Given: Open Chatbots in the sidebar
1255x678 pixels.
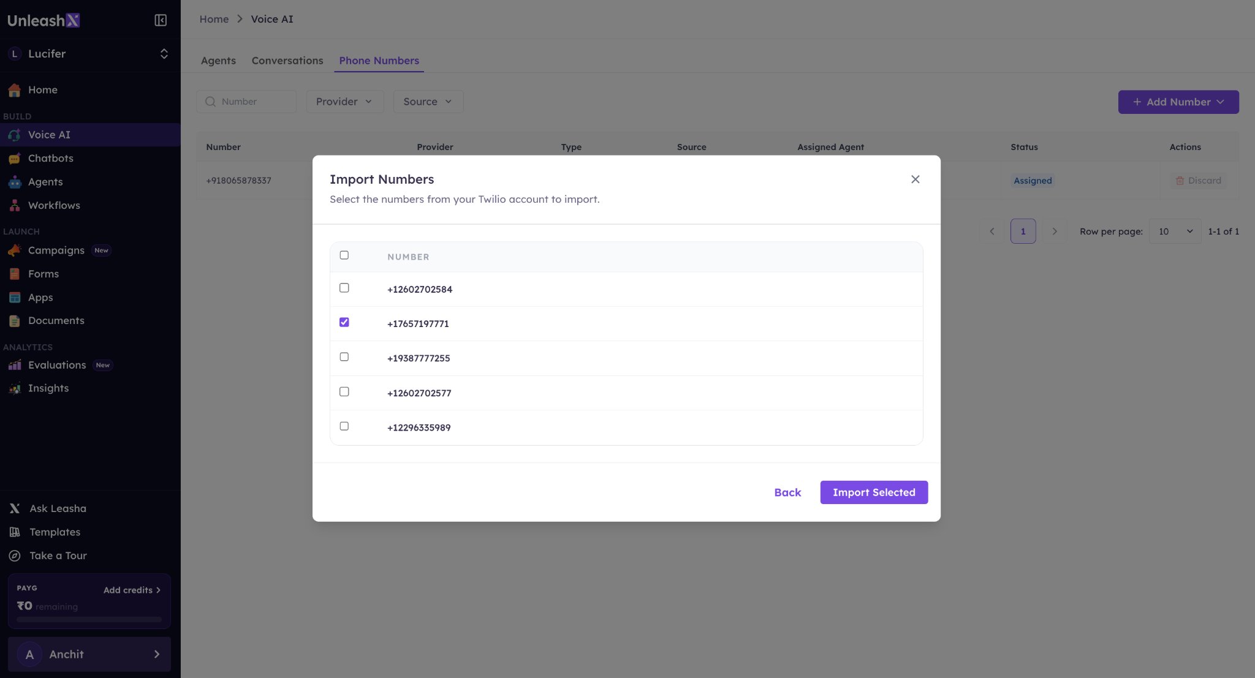Looking at the screenshot, I should click(90, 159).
